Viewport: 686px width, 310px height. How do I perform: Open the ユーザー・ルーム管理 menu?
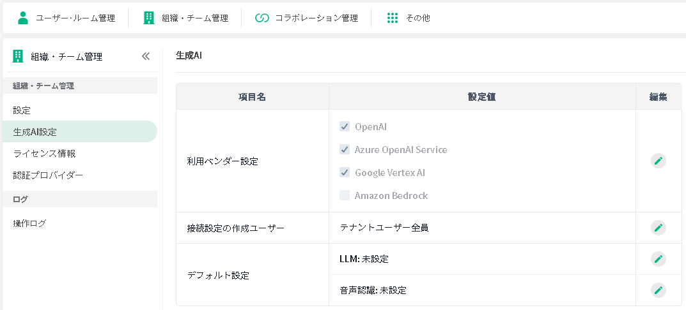(75, 18)
